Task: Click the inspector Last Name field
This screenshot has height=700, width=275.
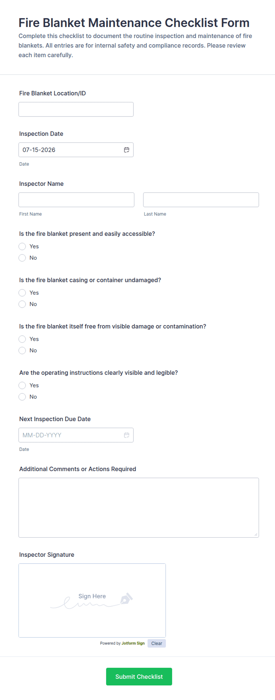Action: click(201, 200)
